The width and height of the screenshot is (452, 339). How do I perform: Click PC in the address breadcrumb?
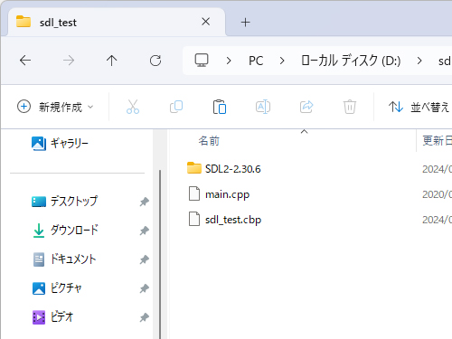click(256, 61)
